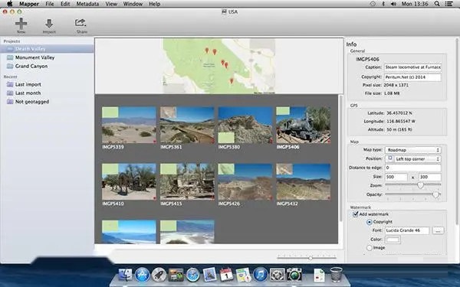The width and height of the screenshot is (460, 287).
Task: Click the watermark Color swatch
Action: [x=393, y=240]
